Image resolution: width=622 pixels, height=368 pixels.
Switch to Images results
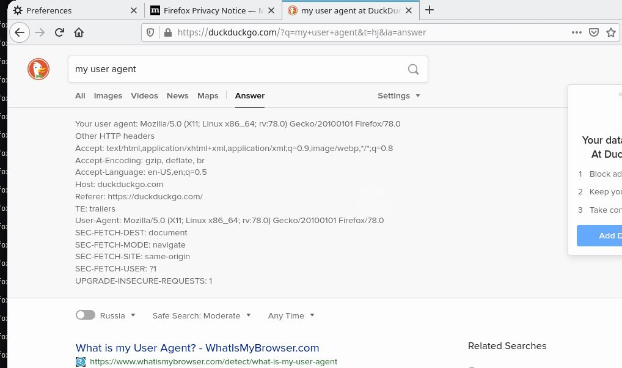coord(108,96)
